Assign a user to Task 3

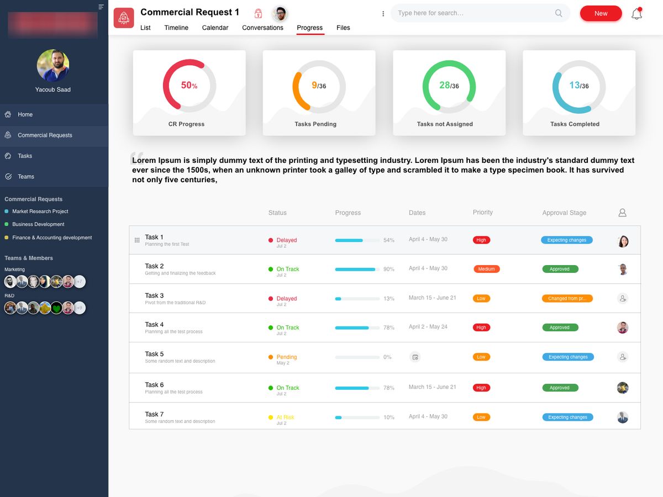coord(623,299)
